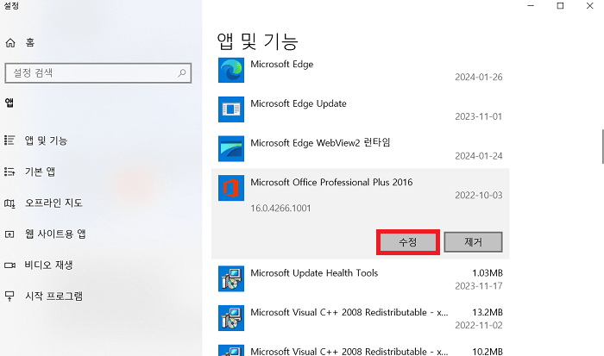Open 기본 앱 settings page

pyautogui.click(x=40, y=172)
